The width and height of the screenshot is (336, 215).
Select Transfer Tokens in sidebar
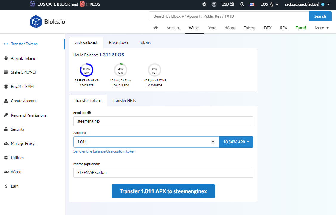coord(24,44)
